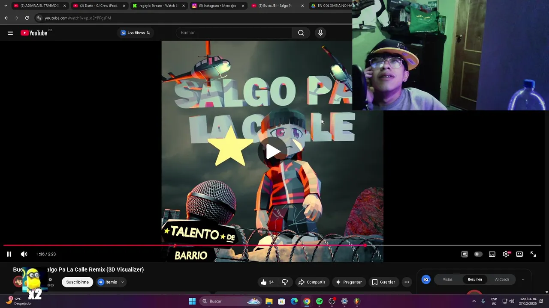Viewport: 549px width, 308px height.
Task: Open Microsoft Edge from taskbar
Action: 294,301
